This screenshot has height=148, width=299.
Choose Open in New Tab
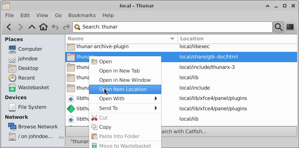coord(125,71)
